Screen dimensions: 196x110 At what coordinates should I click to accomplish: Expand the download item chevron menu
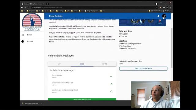click(x=42, y=103)
